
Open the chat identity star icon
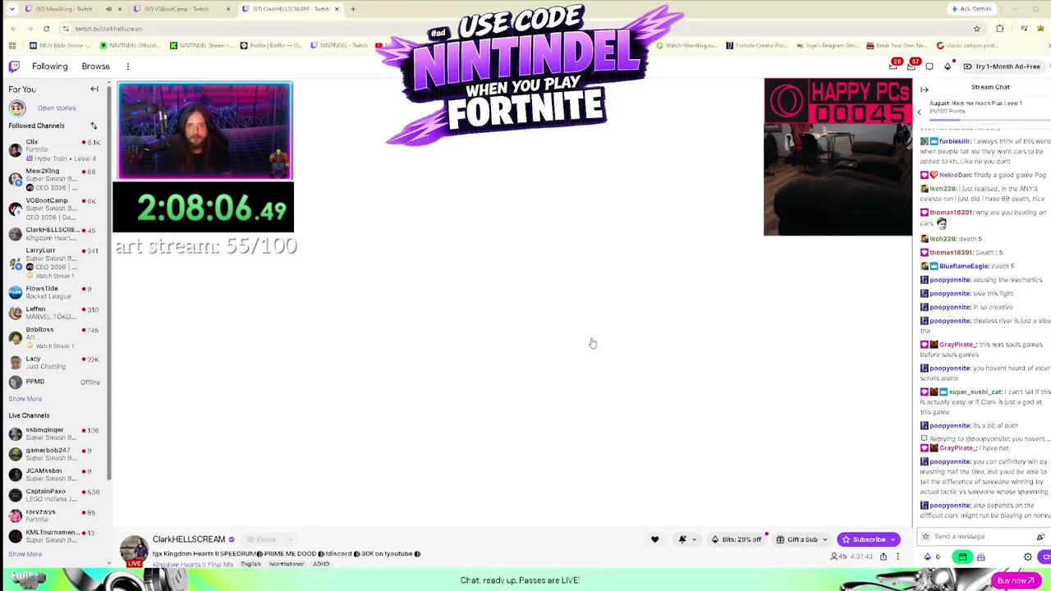point(926,537)
